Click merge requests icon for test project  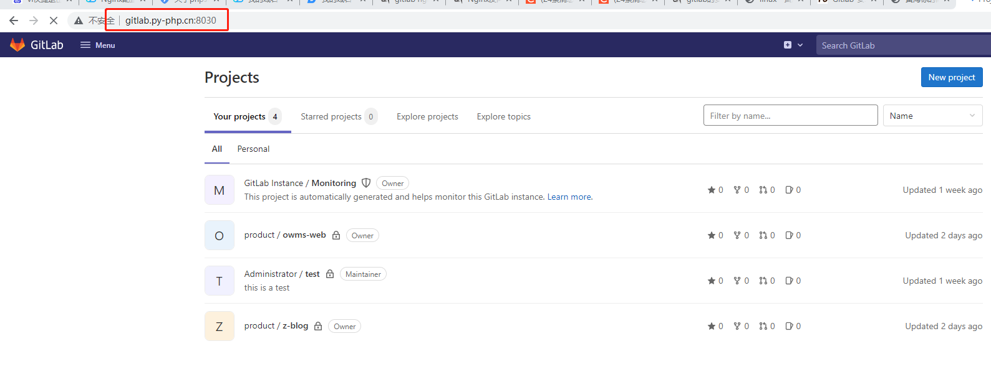763,281
